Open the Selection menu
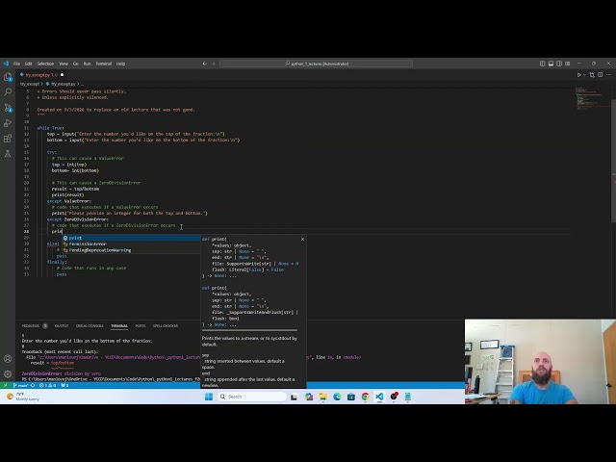616x462 pixels. click(45, 64)
